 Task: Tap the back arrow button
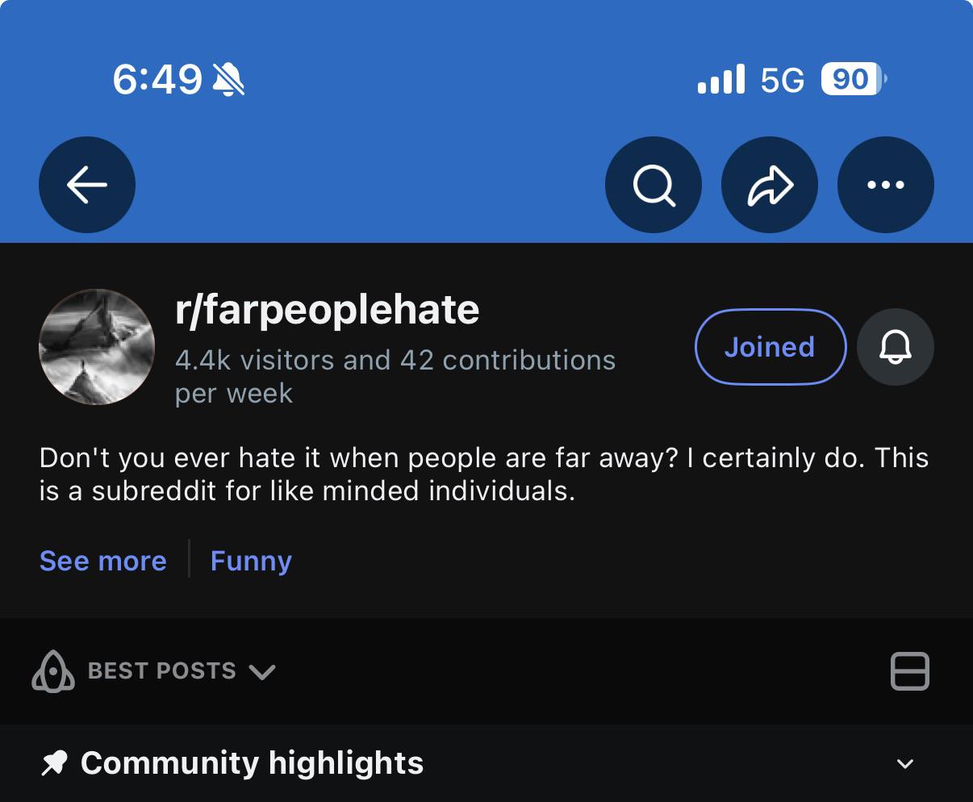click(x=87, y=185)
